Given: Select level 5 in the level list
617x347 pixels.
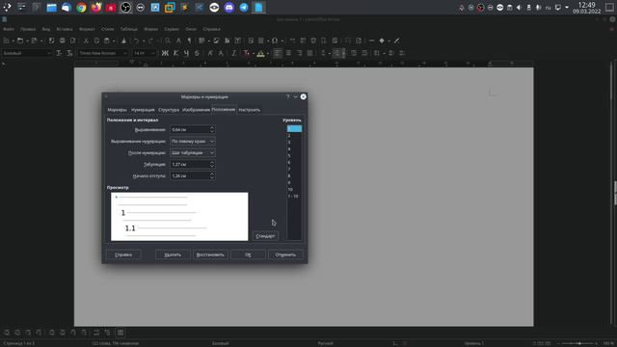Looking at the screenshot, I should (x=294, y=156).
